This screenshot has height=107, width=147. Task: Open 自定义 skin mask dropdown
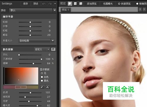[42, 49]
